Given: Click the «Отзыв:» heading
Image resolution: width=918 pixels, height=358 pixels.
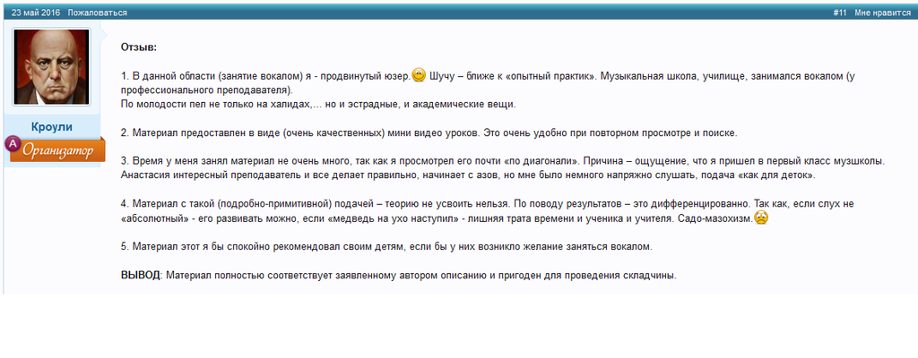Looking at the screenshot, I should pos(139,47).
